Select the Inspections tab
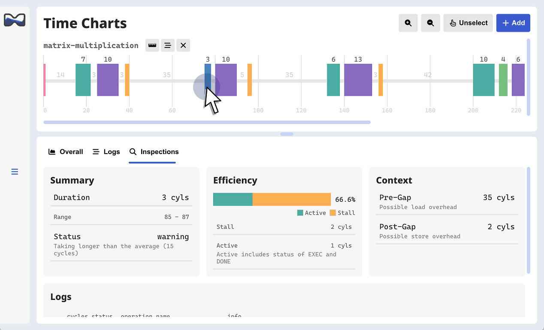The width and height of the screenshot is (544, 330). point(154,152)
